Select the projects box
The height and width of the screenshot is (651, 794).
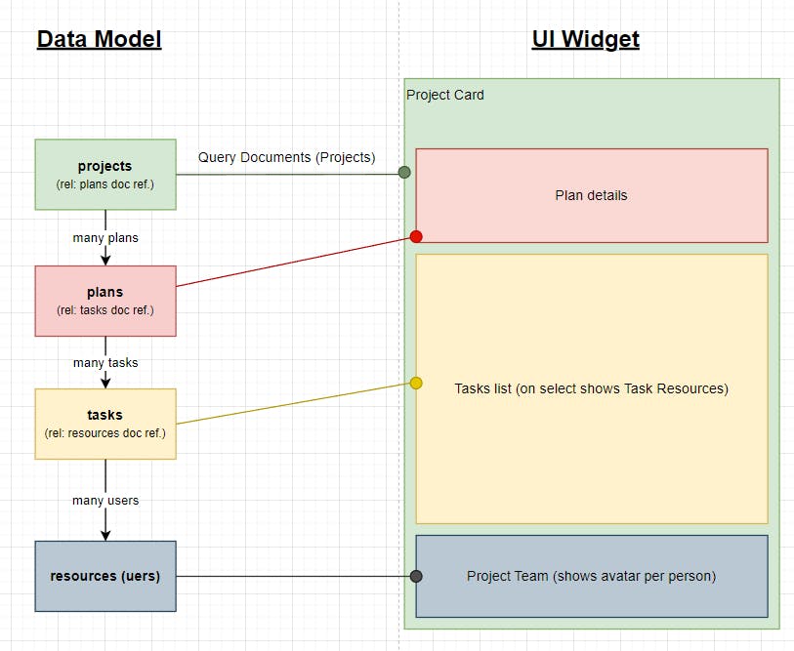(x=104, y=174)
